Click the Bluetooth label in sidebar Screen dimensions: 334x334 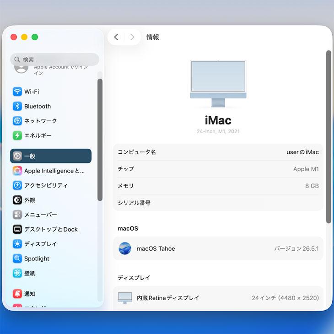point(38,106)
